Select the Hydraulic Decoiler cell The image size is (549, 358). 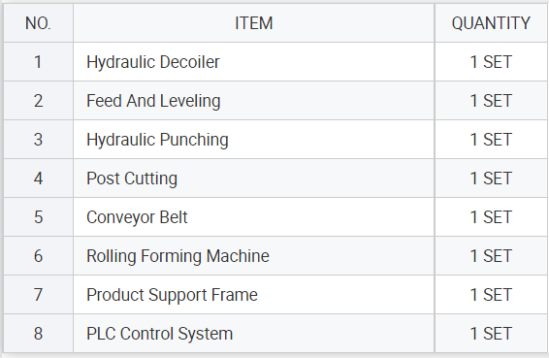(x=254, y=62)
